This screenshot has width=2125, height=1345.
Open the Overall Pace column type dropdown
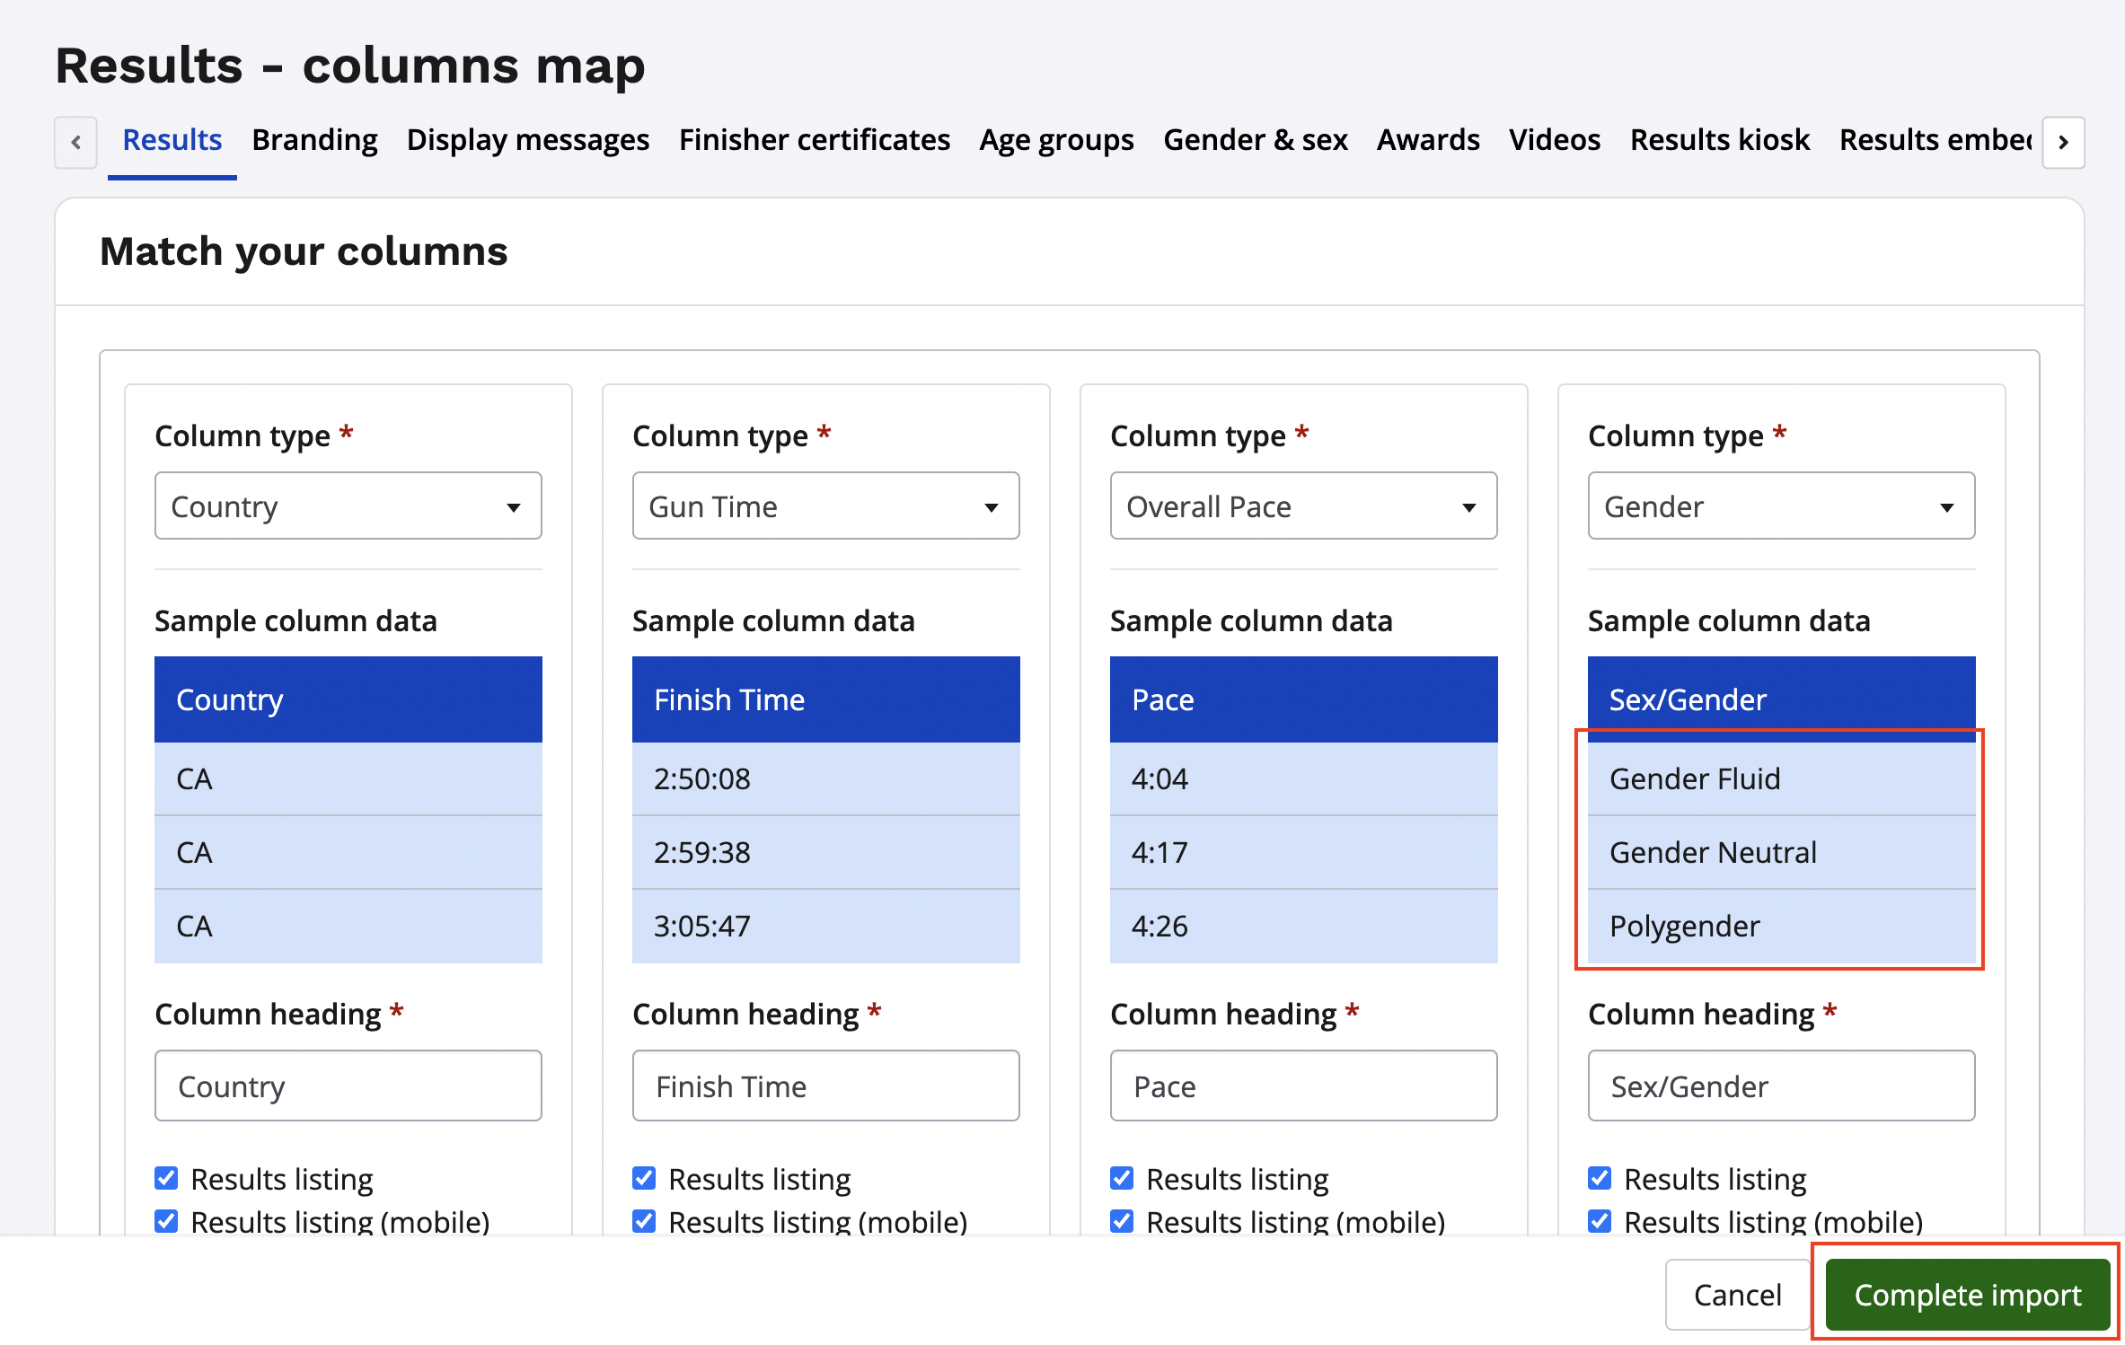pyautogui.click(x=1302, y=506)
